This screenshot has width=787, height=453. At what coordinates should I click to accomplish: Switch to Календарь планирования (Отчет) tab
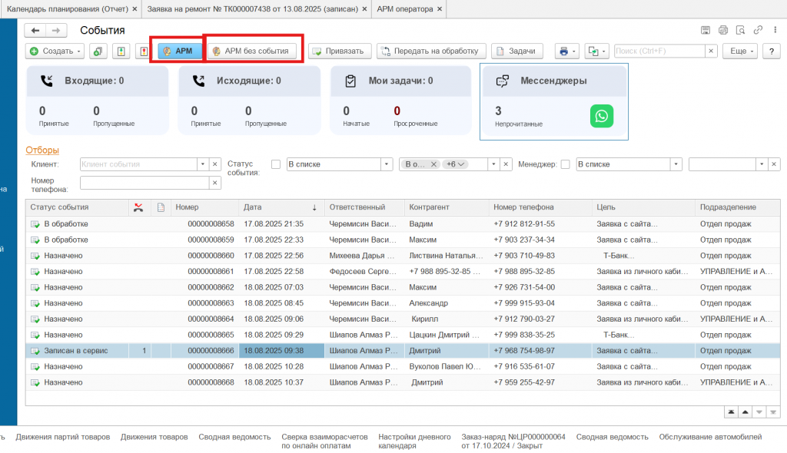tap(68, 8)
